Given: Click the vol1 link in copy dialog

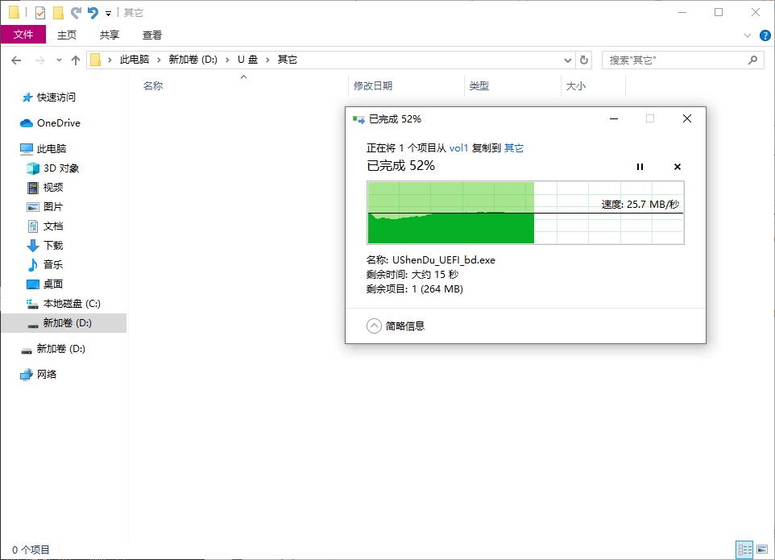Looking at the screenshot, I should [x=459, y=147].
